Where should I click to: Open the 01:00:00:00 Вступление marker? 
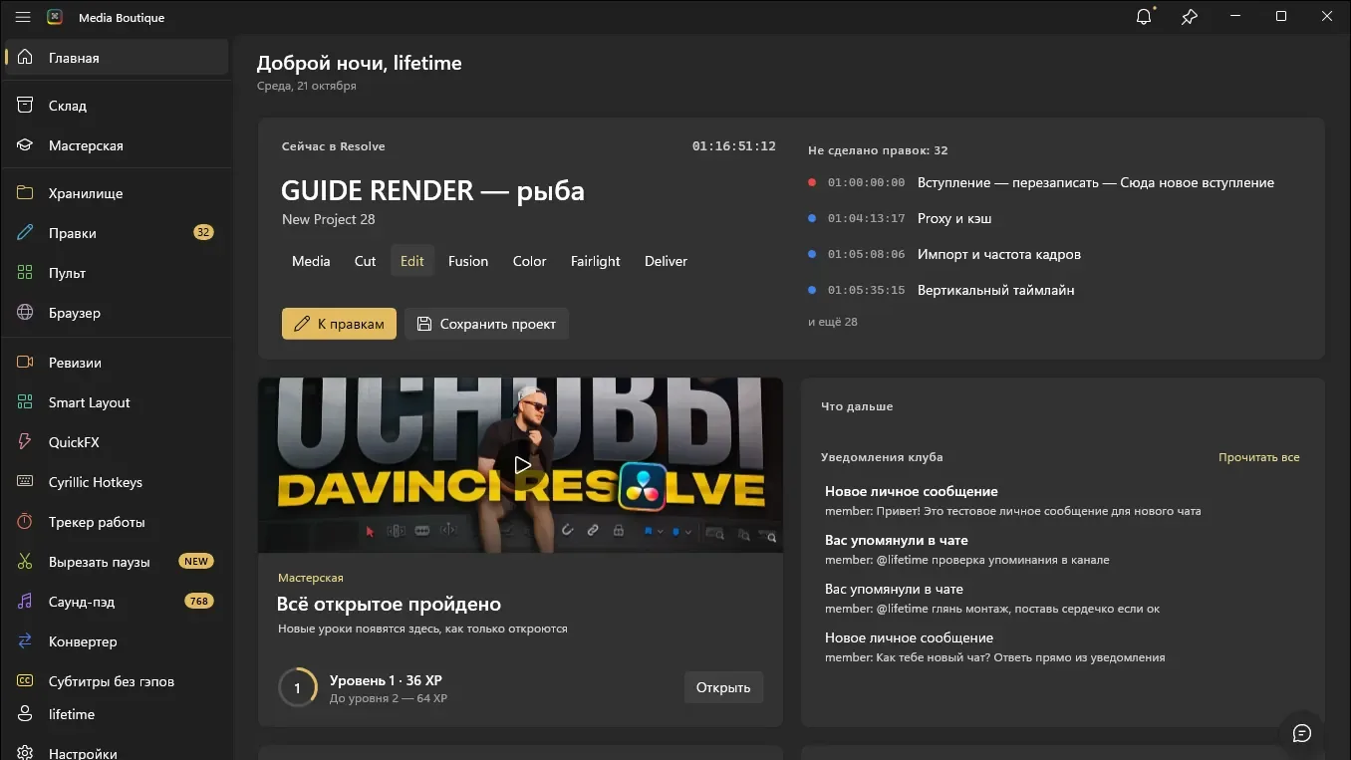tap(1054, 182)
